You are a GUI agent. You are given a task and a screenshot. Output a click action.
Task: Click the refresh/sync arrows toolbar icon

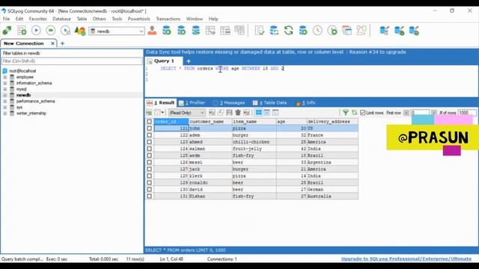coord(288,31)
